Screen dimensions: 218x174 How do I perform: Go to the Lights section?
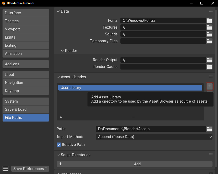pyautogui.click(x=26, y=37)
